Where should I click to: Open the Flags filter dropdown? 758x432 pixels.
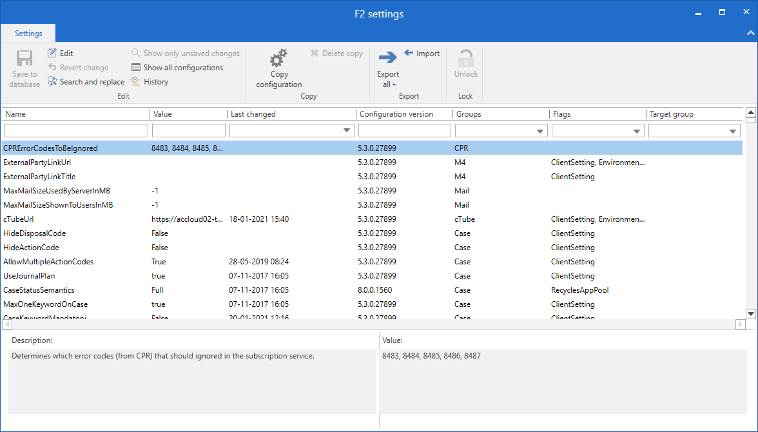[637, 132]
